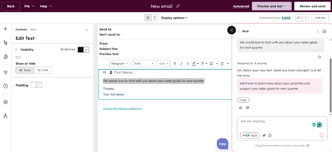Click the Manage preferences link
The width and height of the screenshot is (332, 152).
[x=130, y=109]
